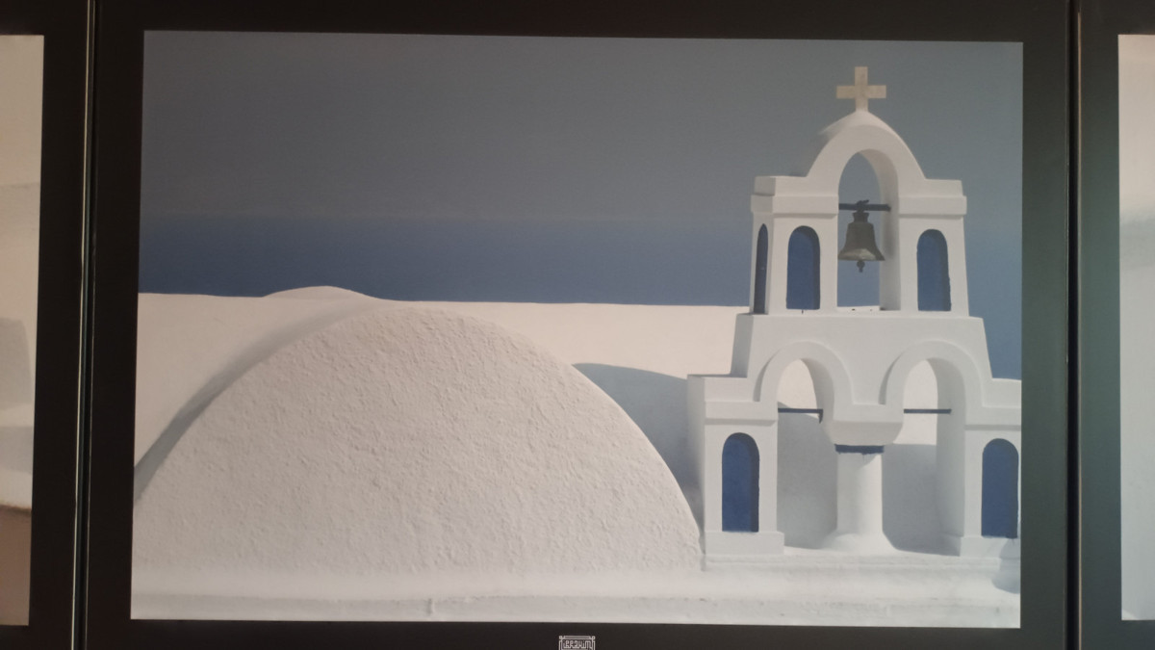Click the lower-right blue arched niche of tower

[x=999, y=486]
